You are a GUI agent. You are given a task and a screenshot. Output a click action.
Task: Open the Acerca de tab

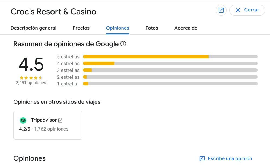tap(186, 28)
